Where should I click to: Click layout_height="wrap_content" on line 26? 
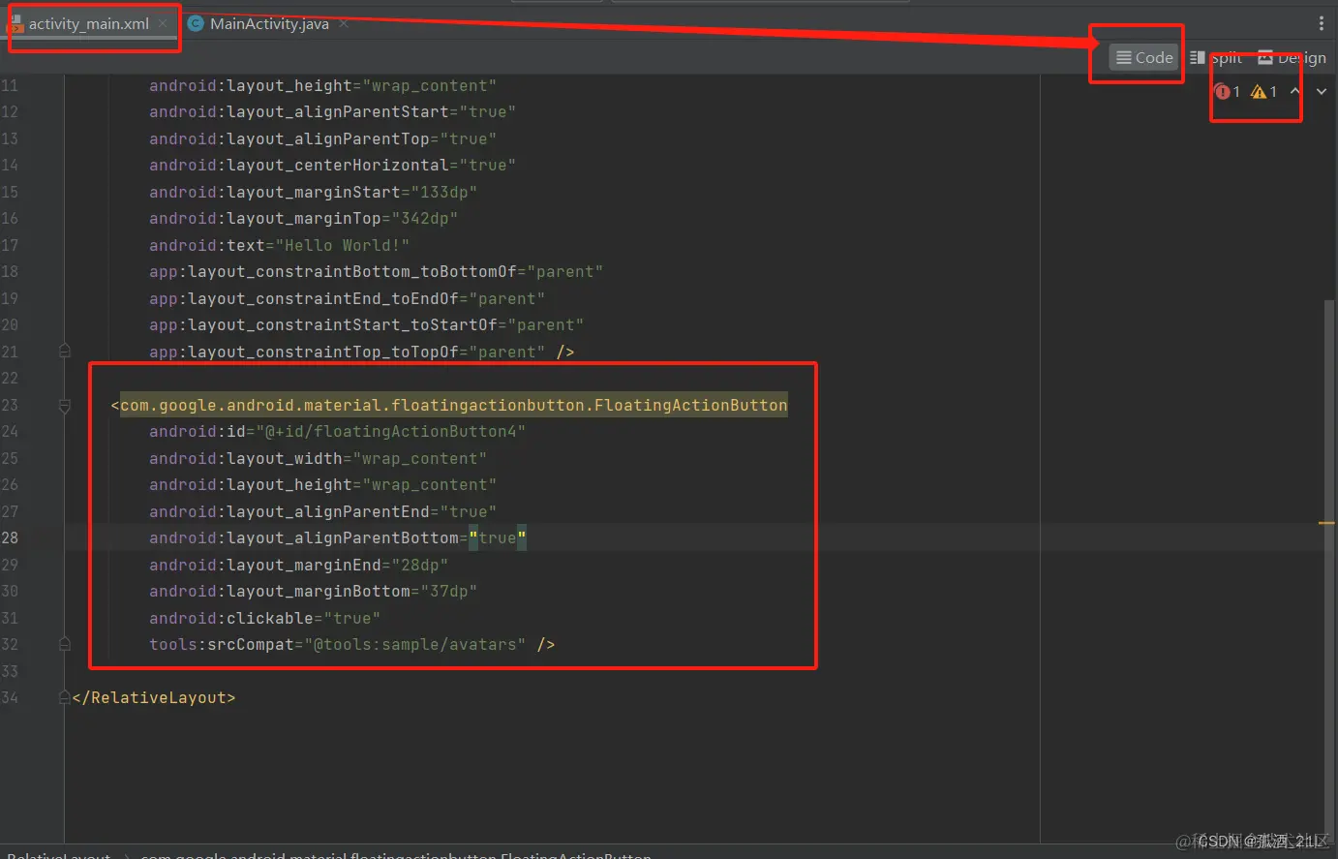[x=322, y=485]
